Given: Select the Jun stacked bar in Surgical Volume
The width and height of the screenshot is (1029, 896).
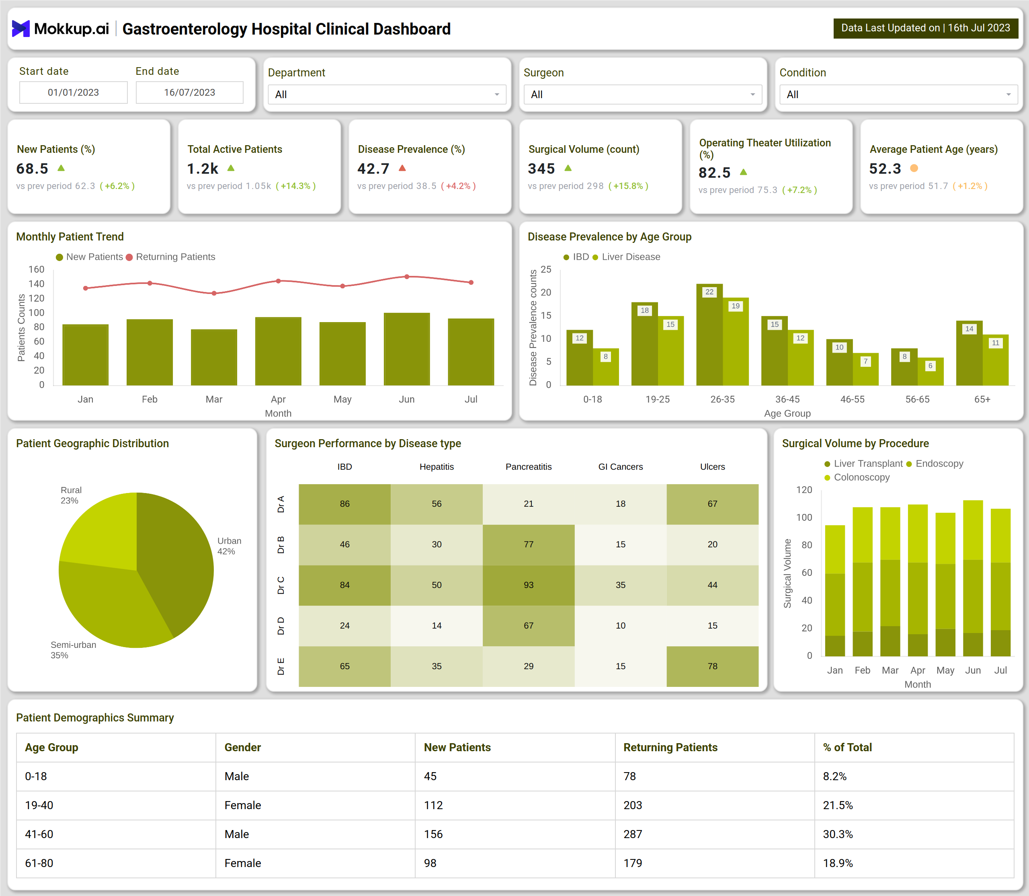Looking at the screenshot, I should click(973, 579).
